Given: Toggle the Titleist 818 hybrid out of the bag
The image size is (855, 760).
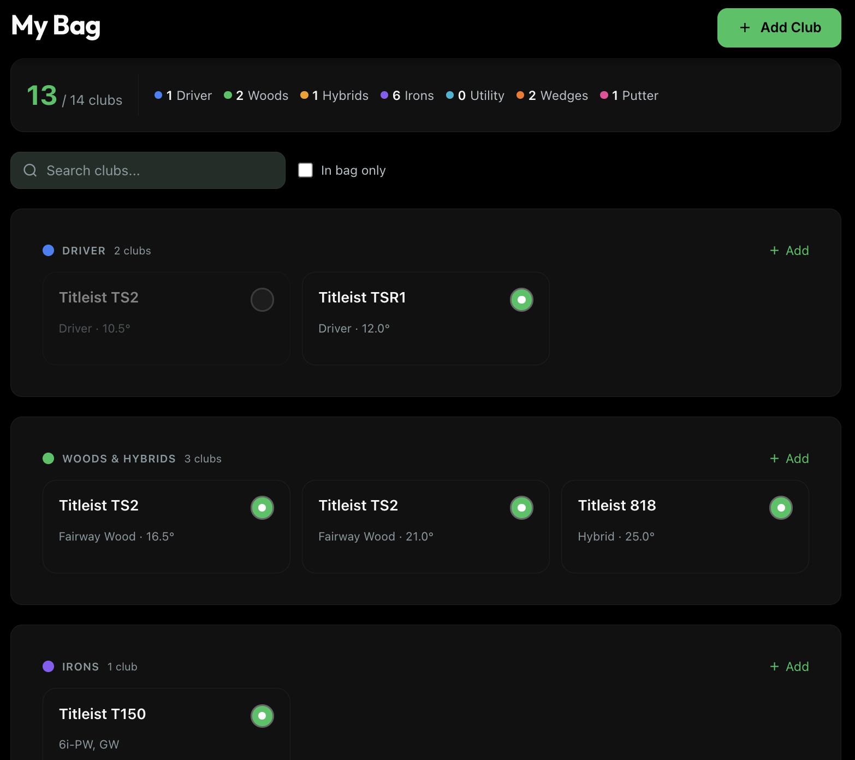Looking at the screenshot, I should point(781,507).
